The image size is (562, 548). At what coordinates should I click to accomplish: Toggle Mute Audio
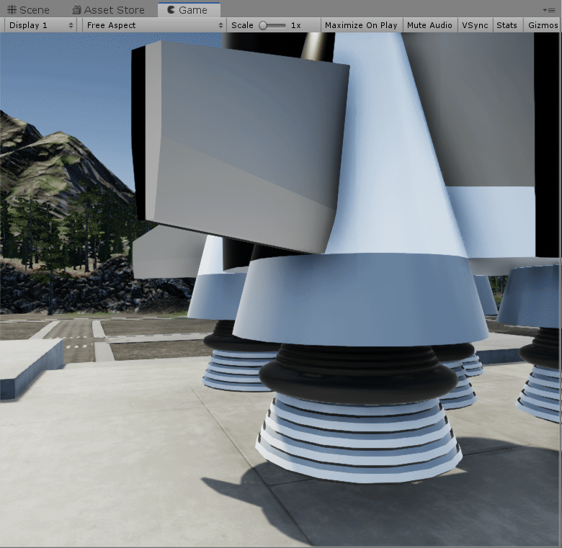pyautogui.click(x=429, y=25)
